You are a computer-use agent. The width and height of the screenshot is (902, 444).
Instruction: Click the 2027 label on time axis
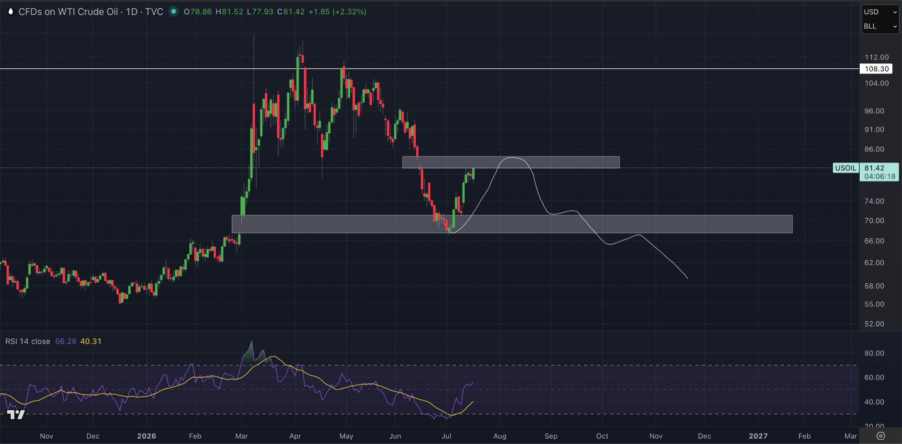click(758, 436)
